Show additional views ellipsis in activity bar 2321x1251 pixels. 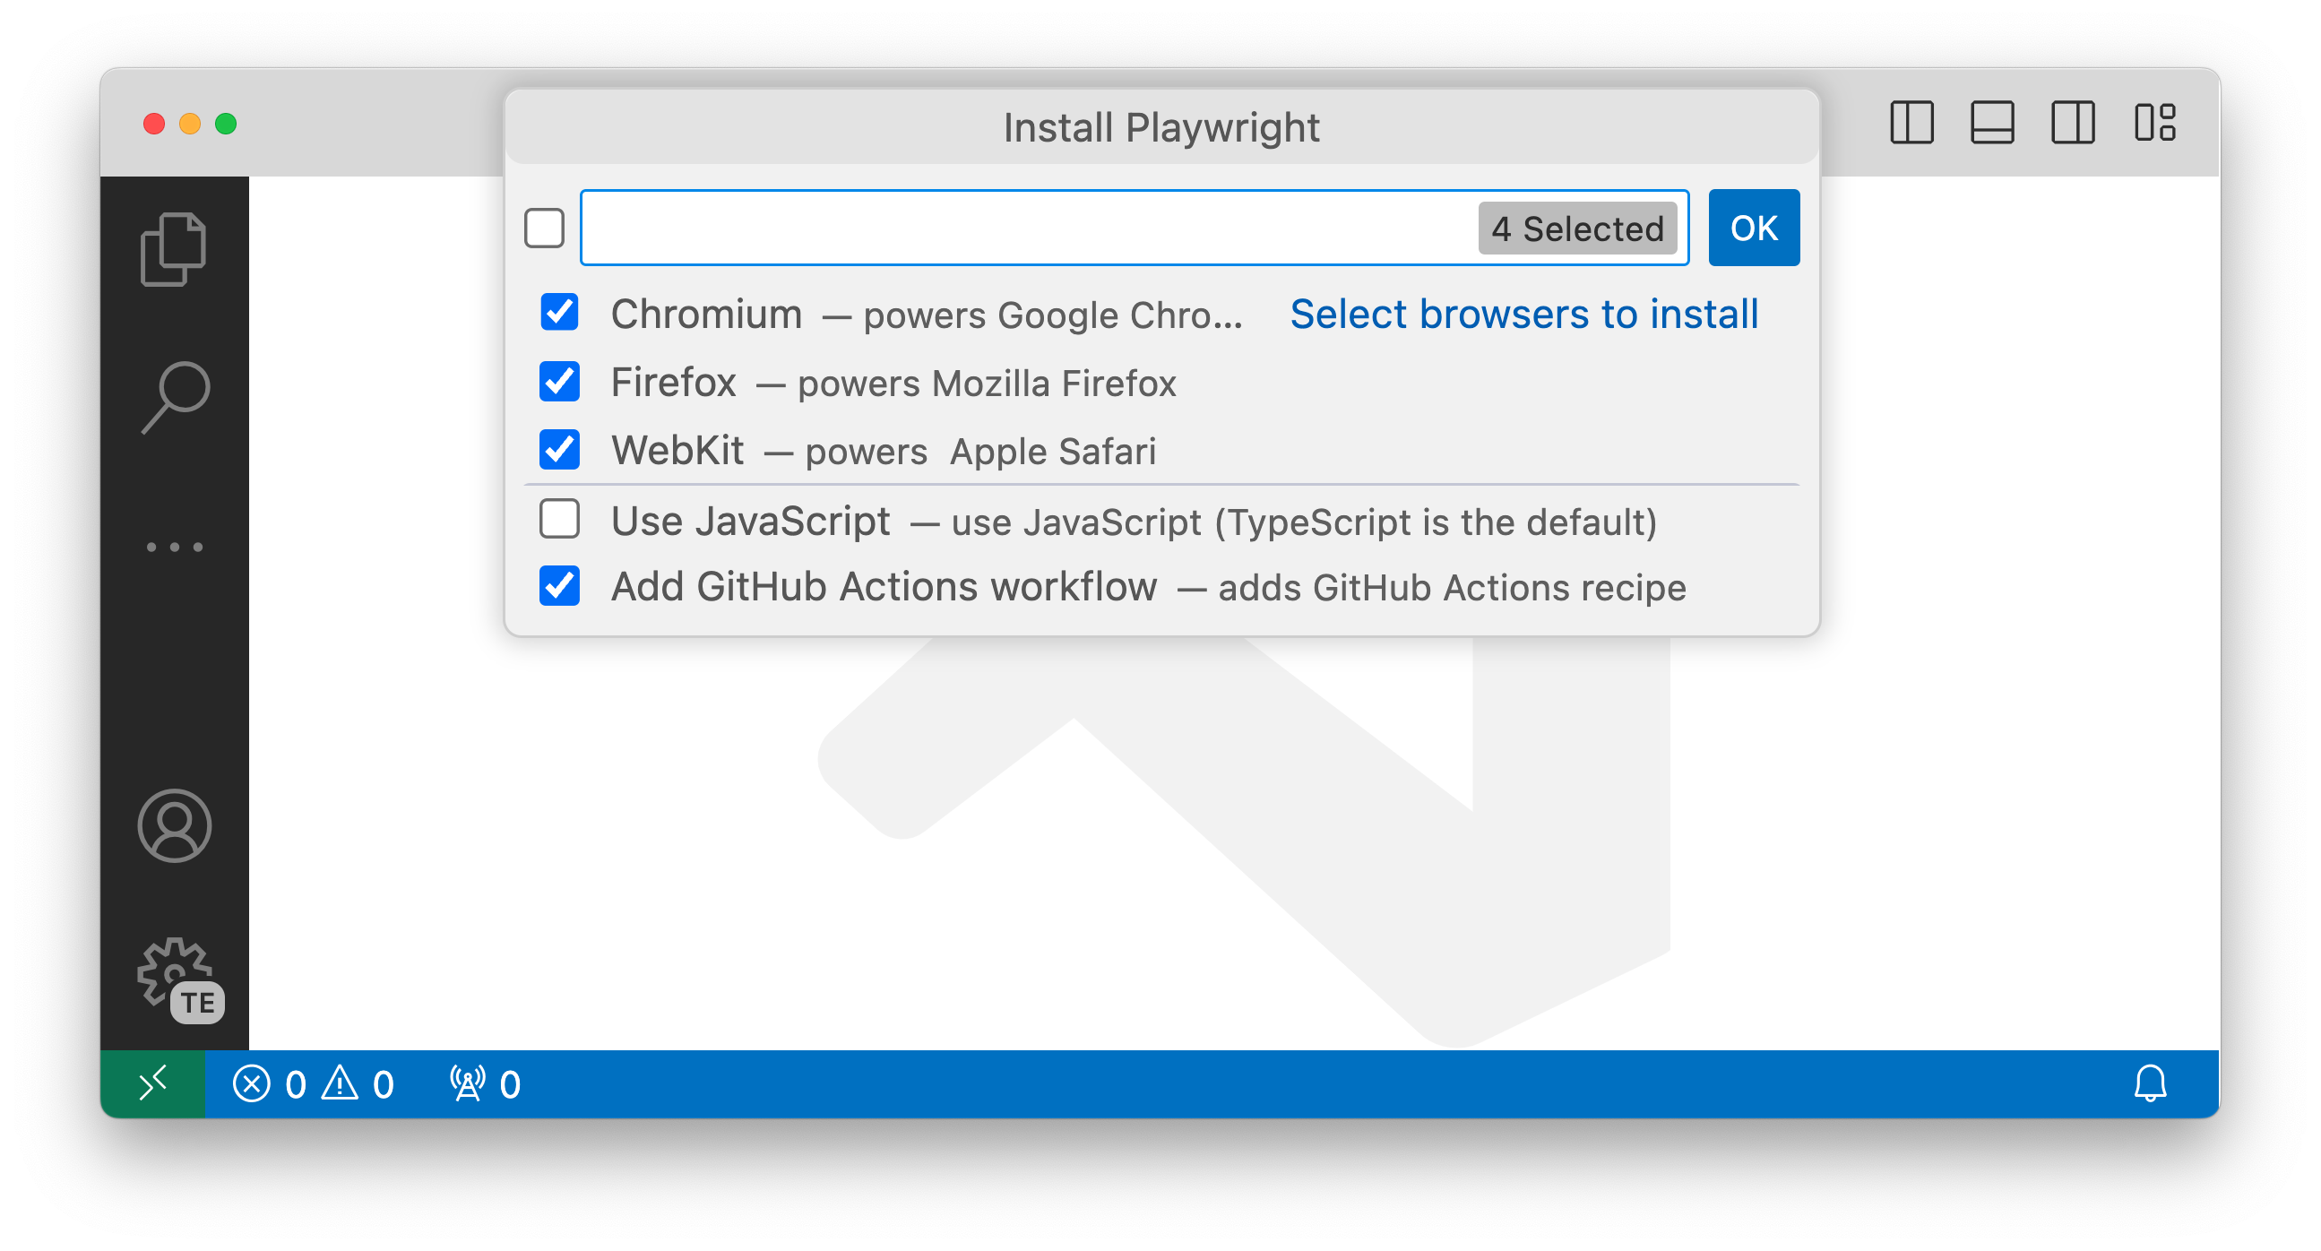point(174,547)
